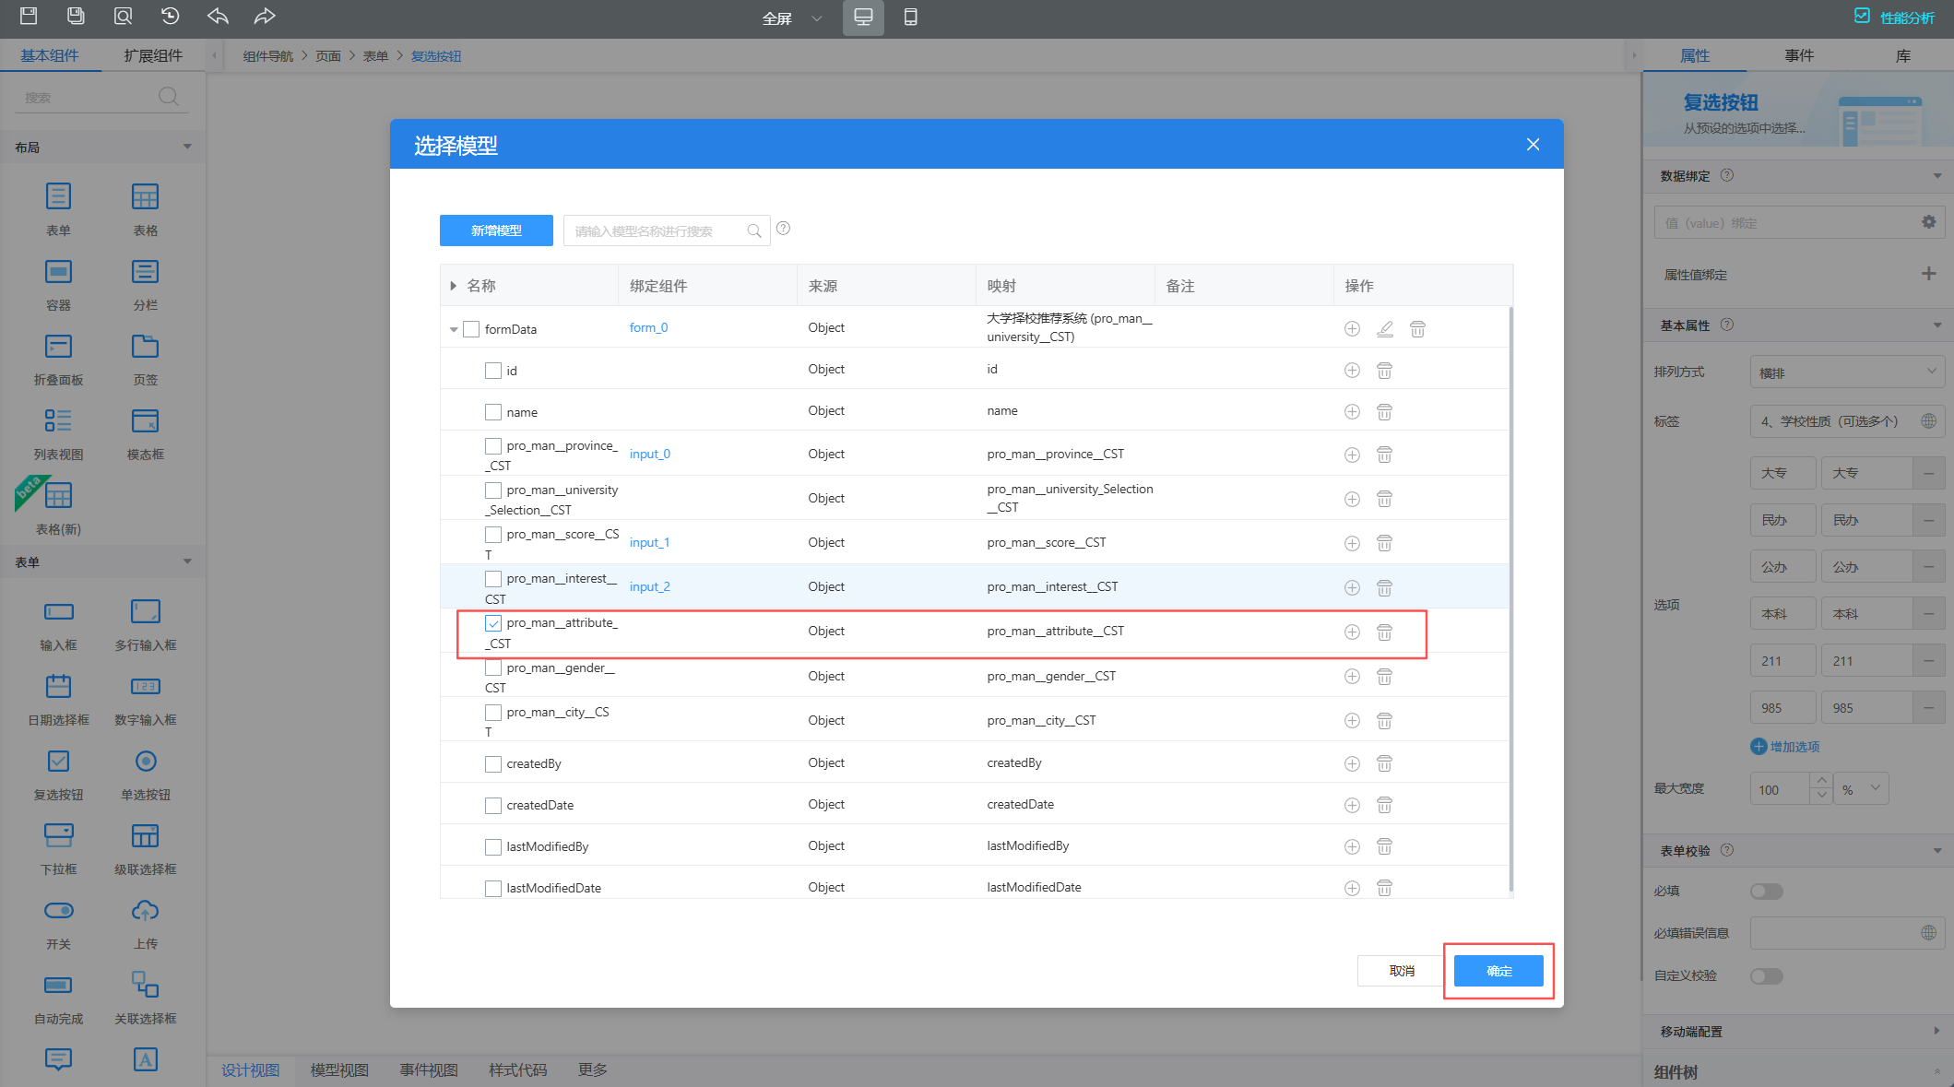Tick the formData checkbox
The height and width of the screenshot is (1087, 1954).
point(471,329)
